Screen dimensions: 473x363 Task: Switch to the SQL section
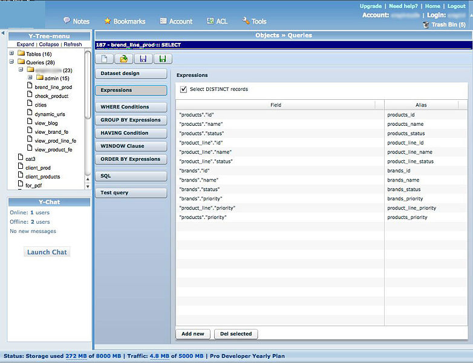[x=131, y=176]
